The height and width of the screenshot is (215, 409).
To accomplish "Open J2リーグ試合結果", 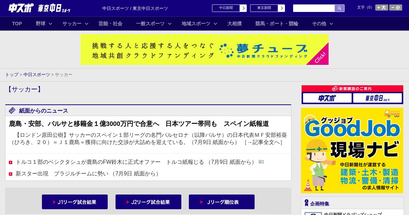I will (148, 202).
